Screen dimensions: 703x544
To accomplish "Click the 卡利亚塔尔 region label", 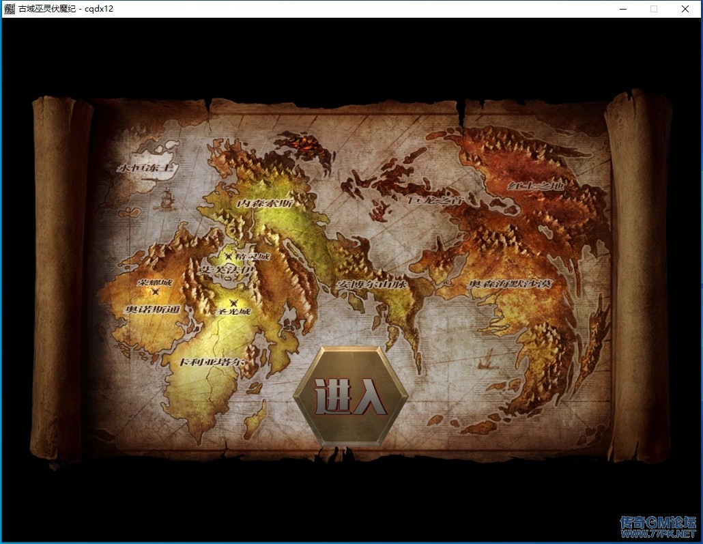I will [x=212, y=362].
